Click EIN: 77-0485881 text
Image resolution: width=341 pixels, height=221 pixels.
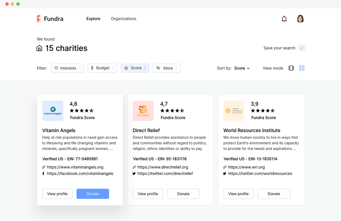82,159
